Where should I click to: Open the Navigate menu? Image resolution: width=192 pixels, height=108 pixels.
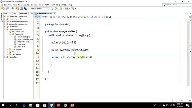tap(16, 5)
